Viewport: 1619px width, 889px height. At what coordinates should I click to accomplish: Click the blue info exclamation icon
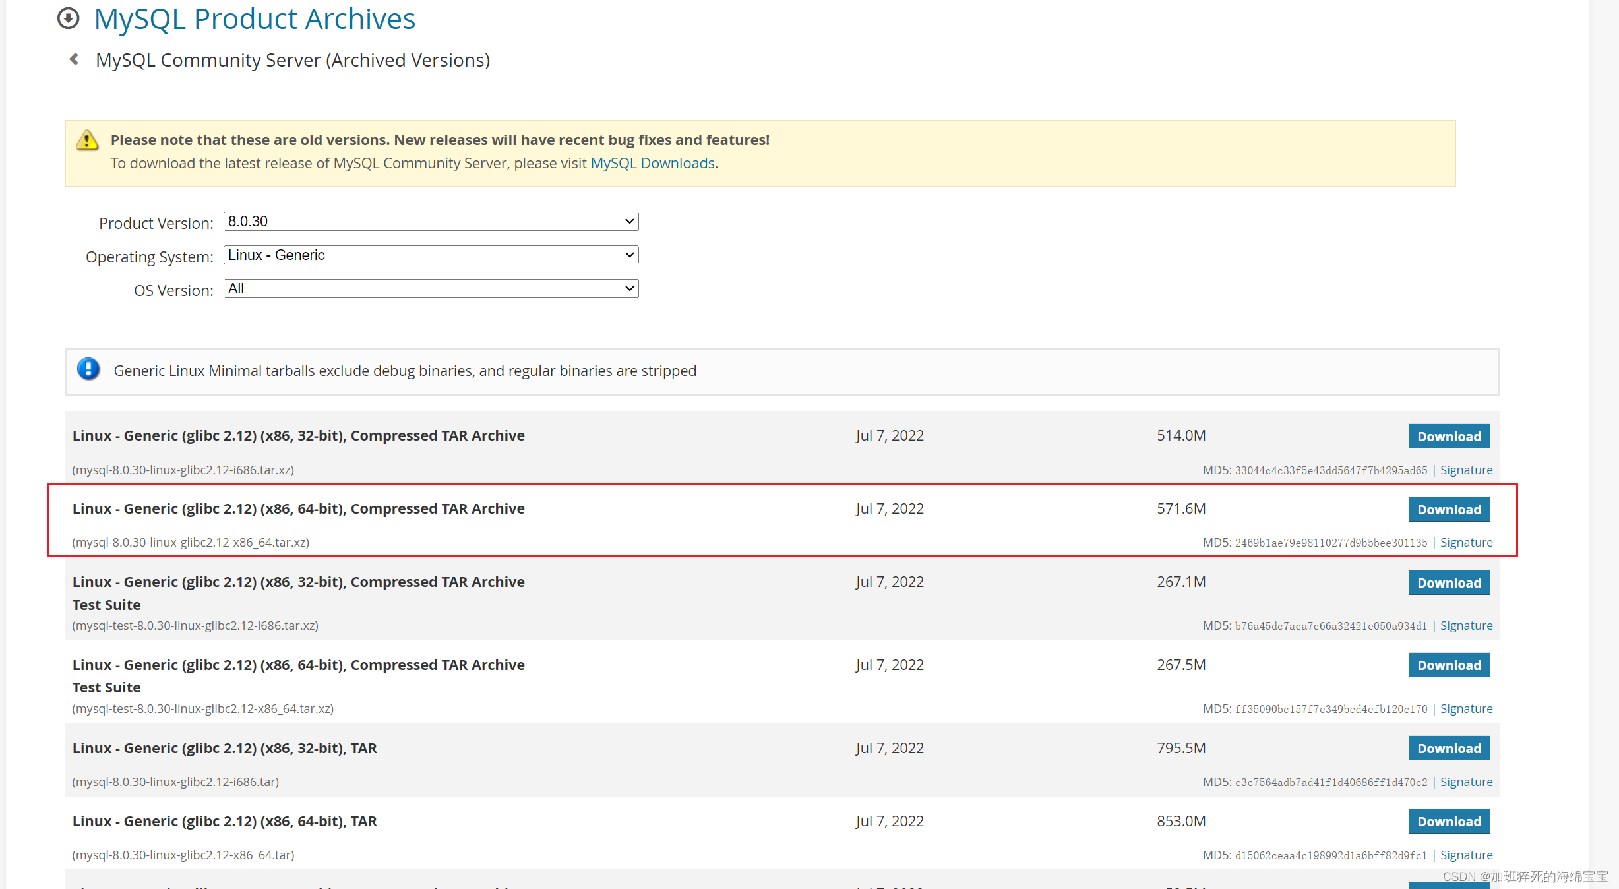click(88, 369)
